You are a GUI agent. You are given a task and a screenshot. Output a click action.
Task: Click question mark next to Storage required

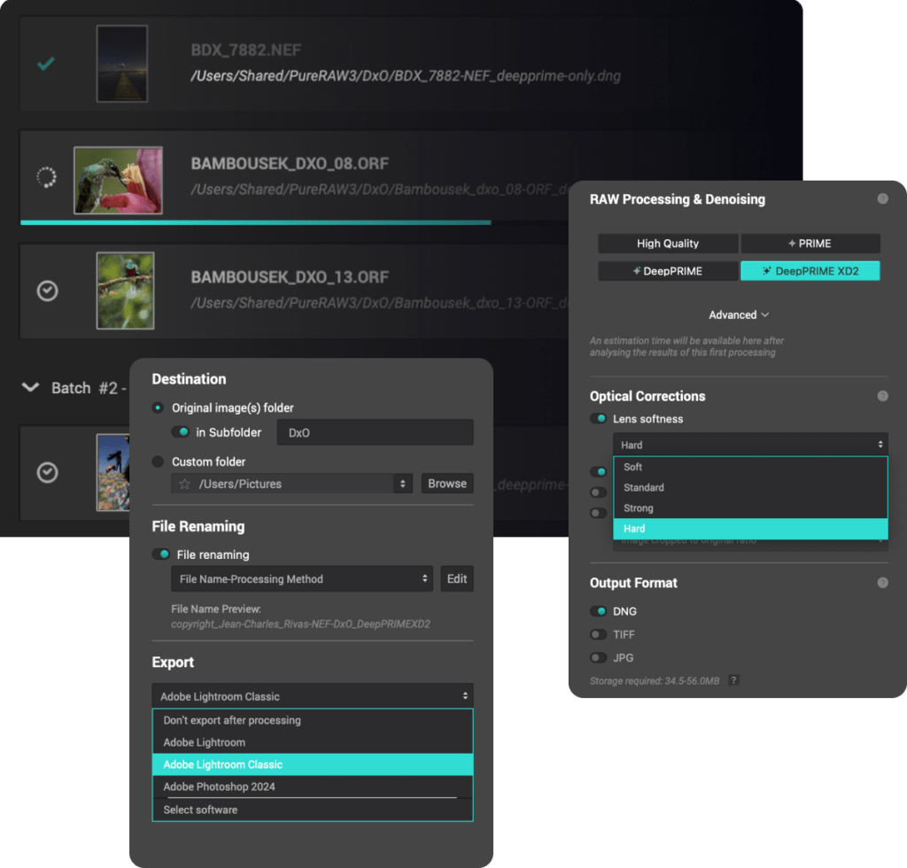(x=733, y=680)
